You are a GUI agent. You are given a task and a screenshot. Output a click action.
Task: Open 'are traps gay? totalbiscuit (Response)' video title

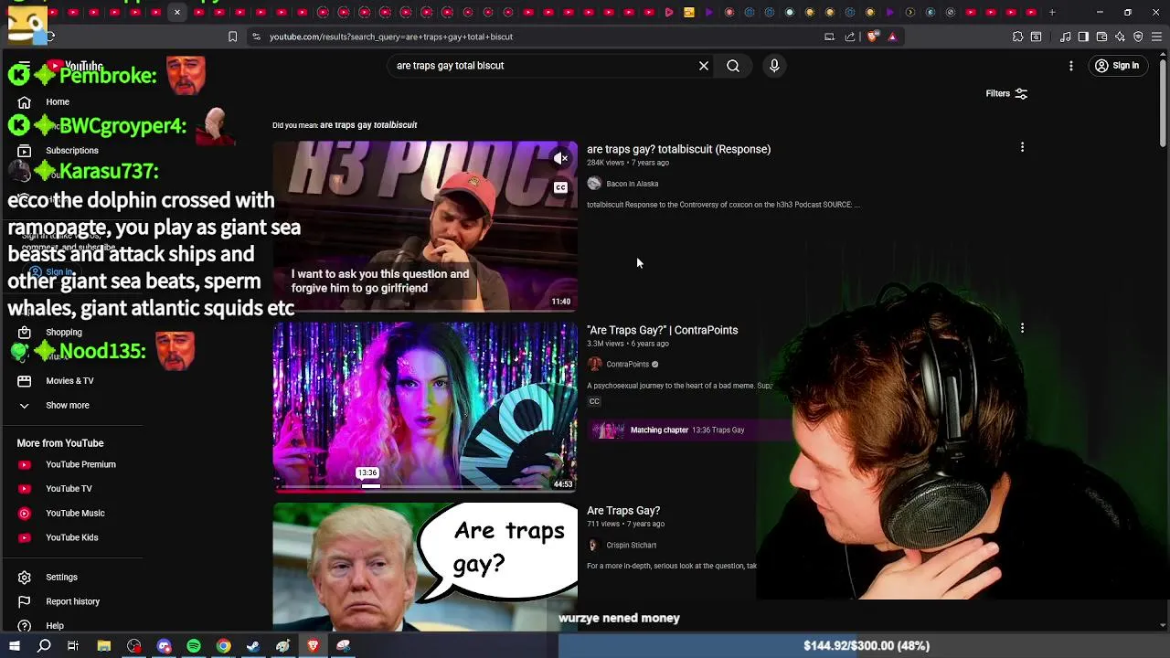click(678, 149)
